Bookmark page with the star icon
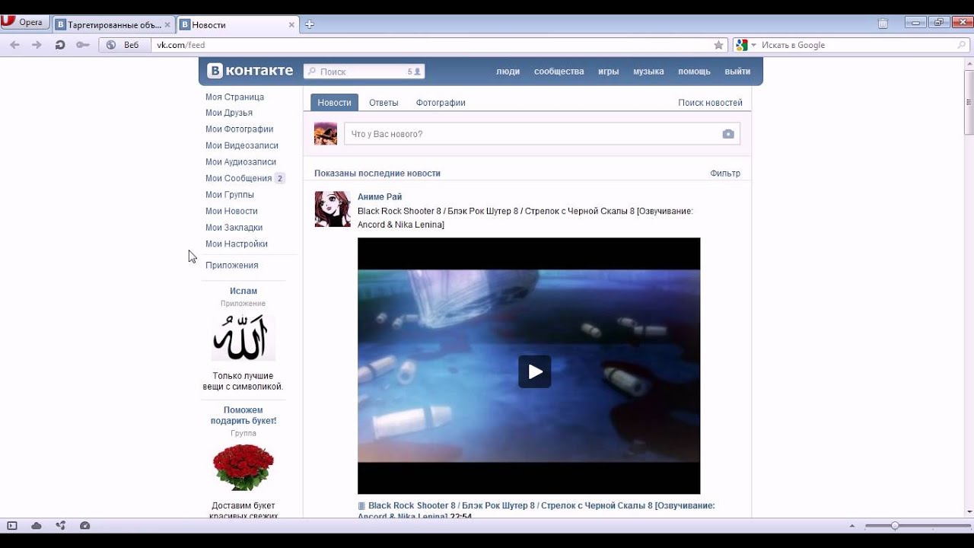The width and height of the screenshot is (974, 548). click(x=718, y=45)
